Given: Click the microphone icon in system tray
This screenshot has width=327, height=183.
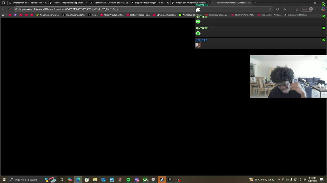Looking at the screenshot, I should coord(291,180).
